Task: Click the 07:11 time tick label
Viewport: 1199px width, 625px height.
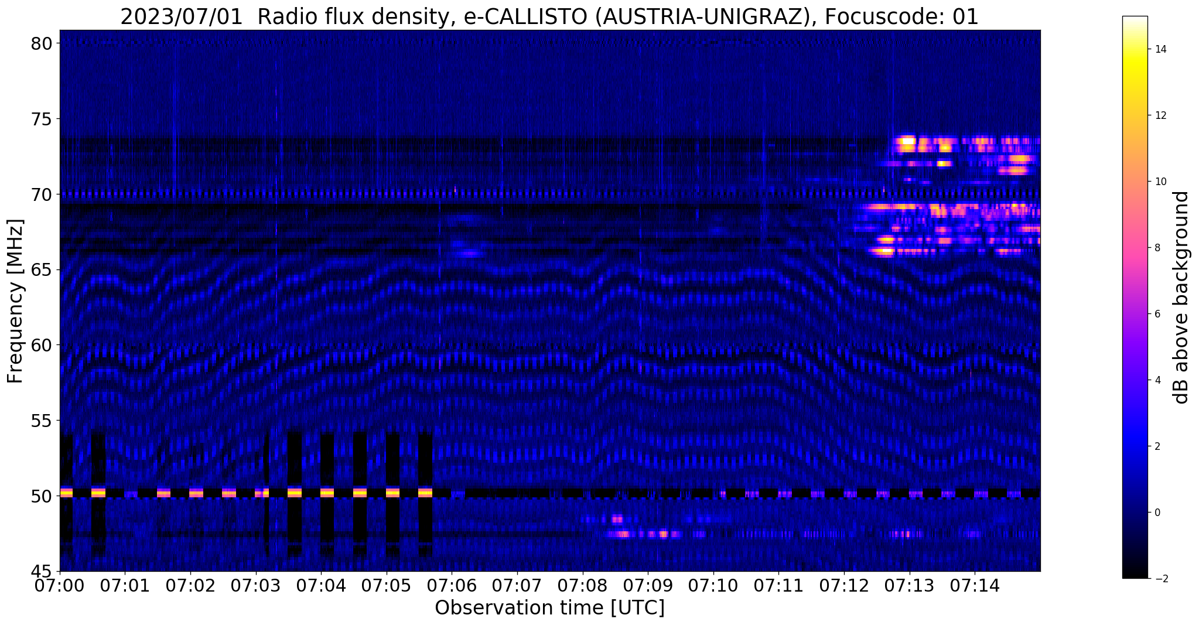Action: pos(778,585)
